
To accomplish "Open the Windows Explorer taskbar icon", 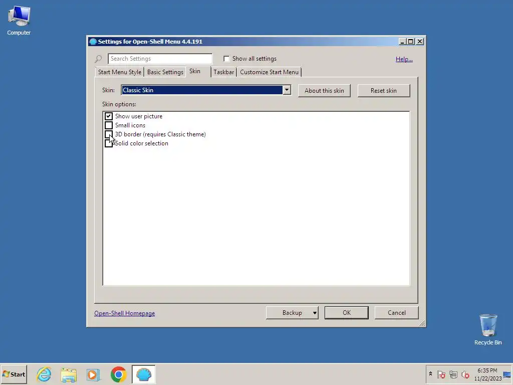I will pyautogui.click(x=69, y=374).
